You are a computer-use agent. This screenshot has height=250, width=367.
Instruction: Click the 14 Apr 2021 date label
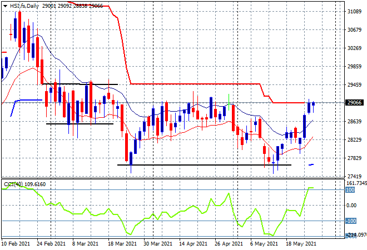pos(193,244)
